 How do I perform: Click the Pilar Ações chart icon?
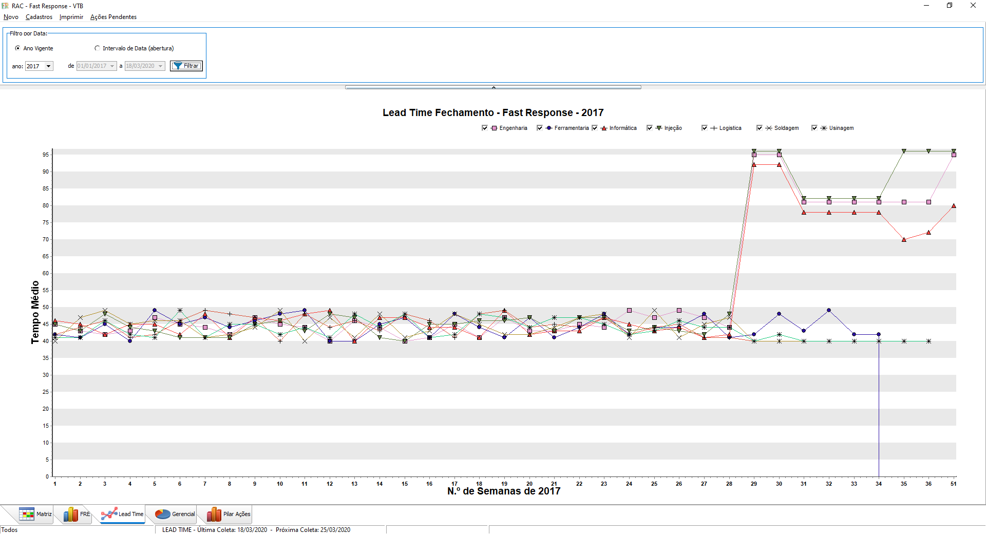tap(214, 514)
